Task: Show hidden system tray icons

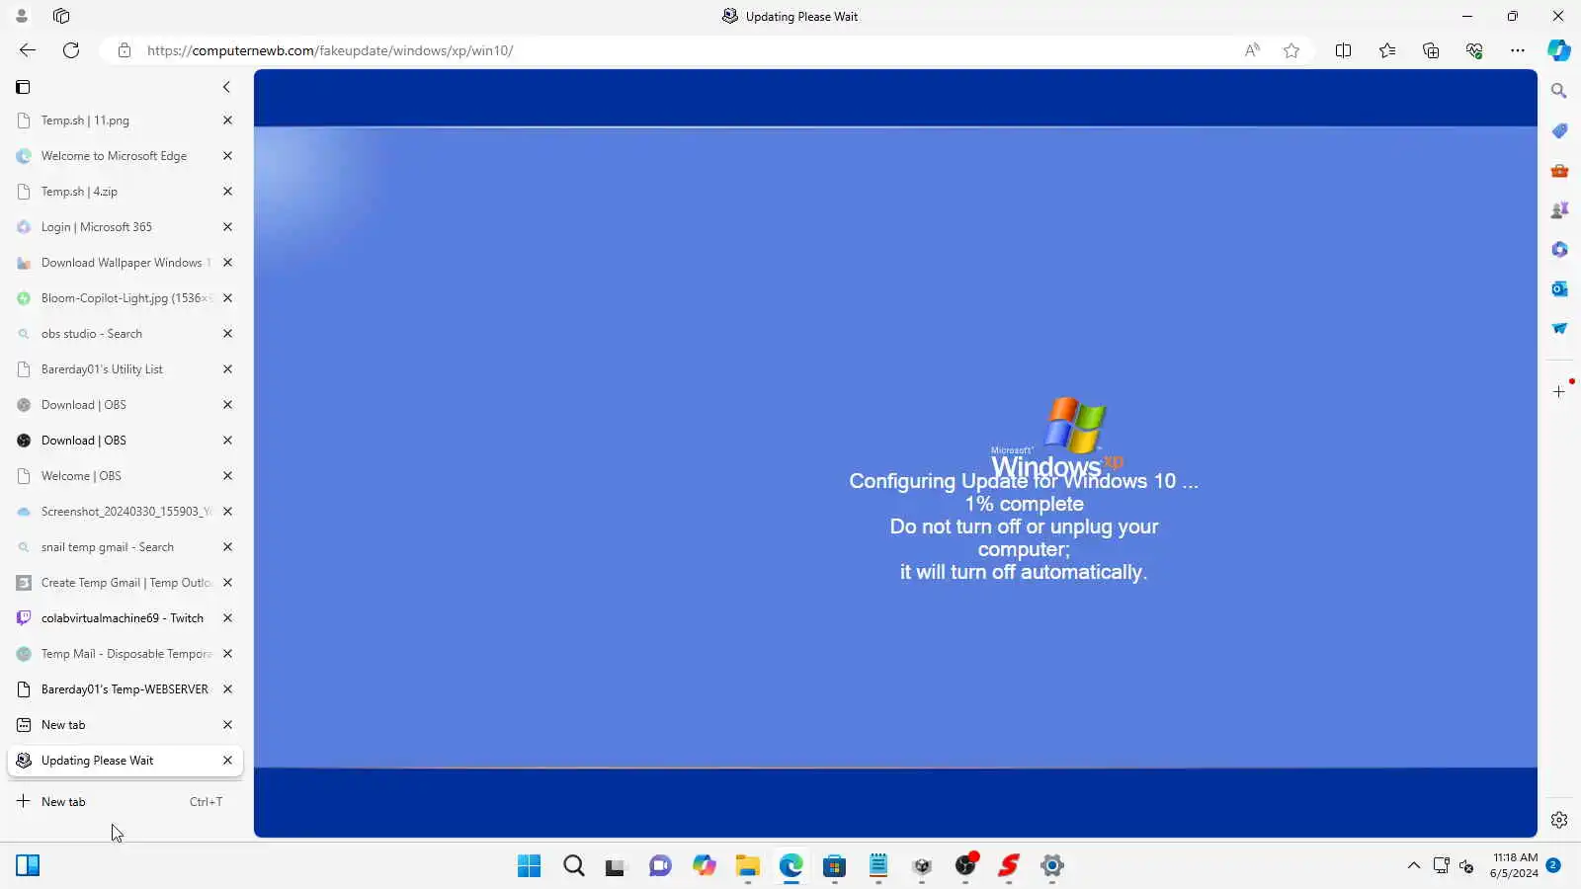Action: point(1414,866)
